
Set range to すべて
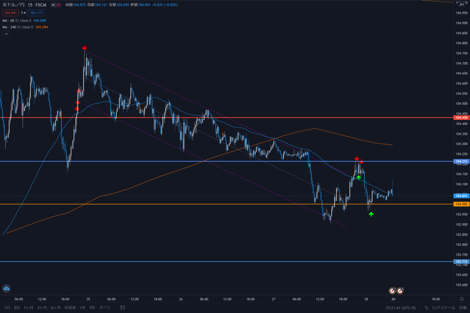[105, 308]
